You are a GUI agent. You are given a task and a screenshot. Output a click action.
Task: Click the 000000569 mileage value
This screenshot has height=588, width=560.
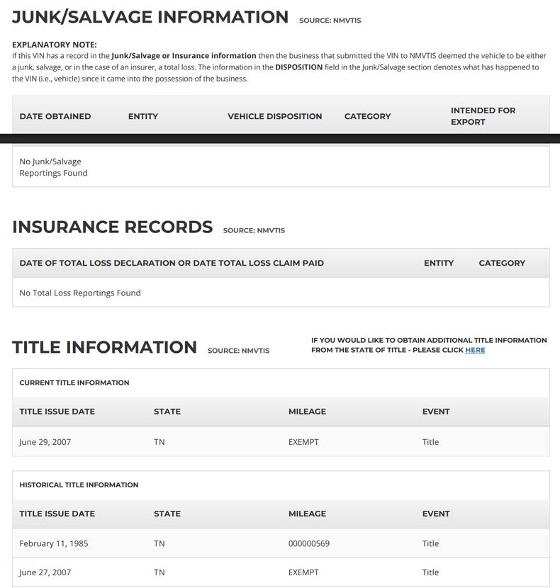[x=308, y=544]
